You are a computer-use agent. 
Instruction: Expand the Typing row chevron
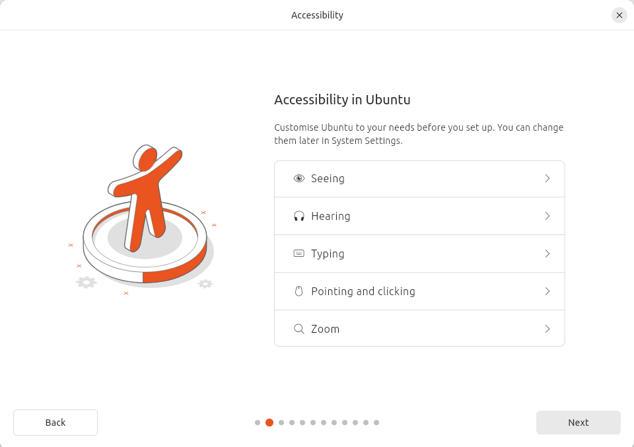coord(547,254)
